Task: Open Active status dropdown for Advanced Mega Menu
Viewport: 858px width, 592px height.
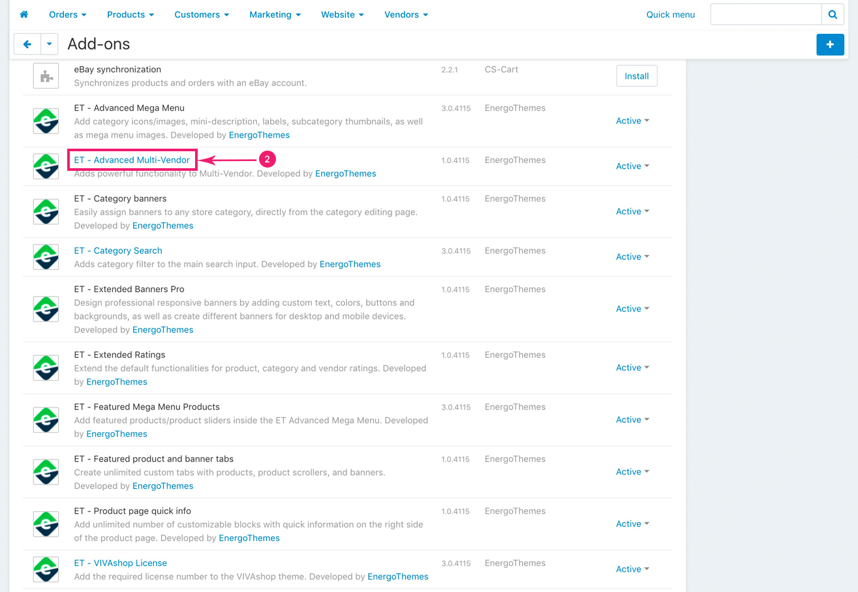Action: tap(632, 121)
